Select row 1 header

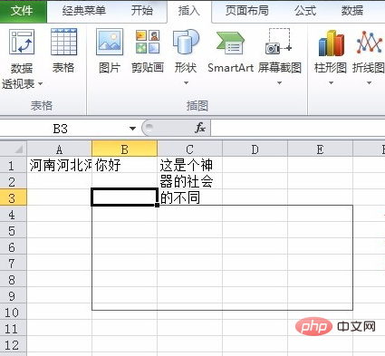[13, 165]
